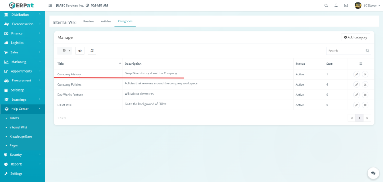Delete the Company Policies category
383x182 pixels.
365,84
